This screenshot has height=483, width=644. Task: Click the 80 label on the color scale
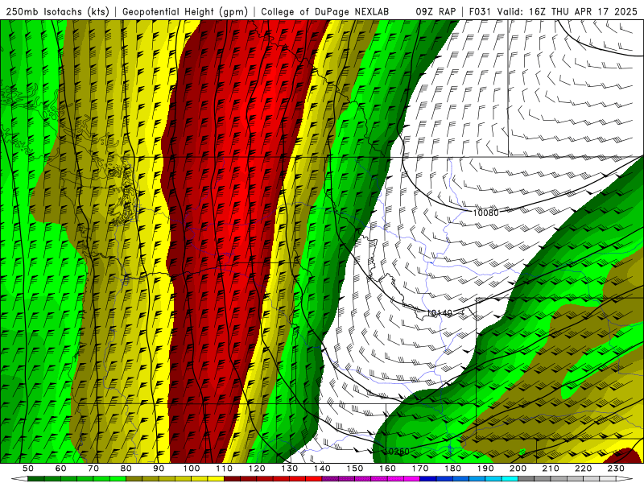point(126,469)
